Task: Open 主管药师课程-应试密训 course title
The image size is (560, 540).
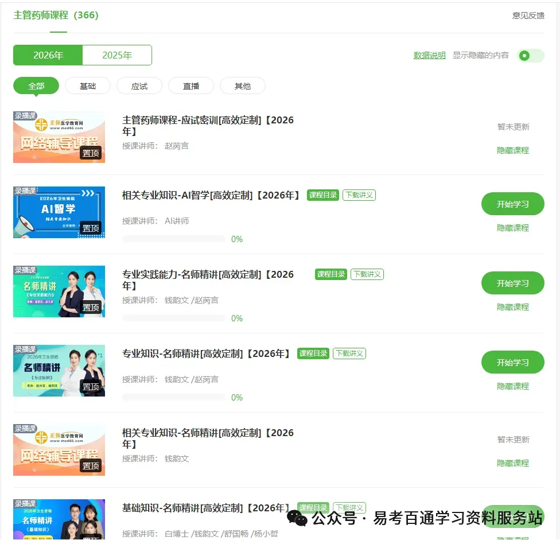Action: click(208, 125)
